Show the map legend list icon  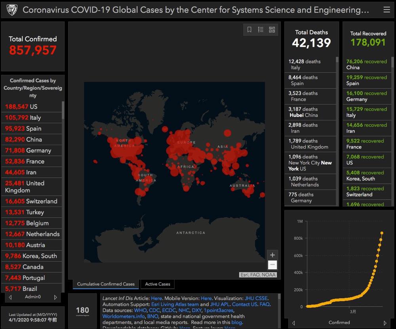pos(261,30)
